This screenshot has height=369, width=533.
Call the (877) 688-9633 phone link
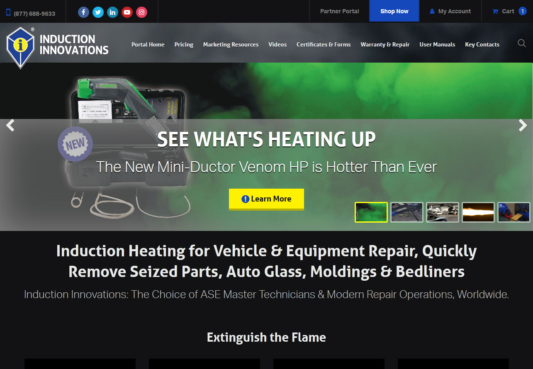(x=30, y=13)
